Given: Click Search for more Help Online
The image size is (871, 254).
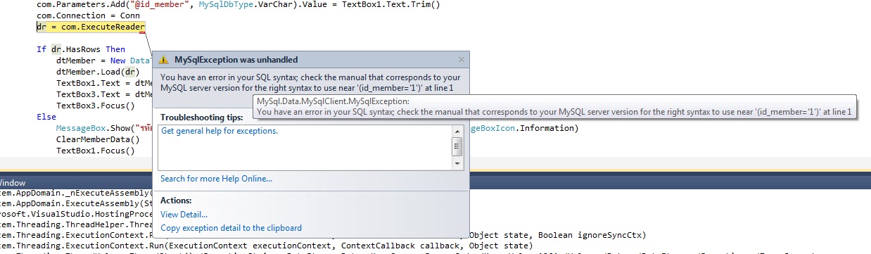Looking at the screenshot, I should tap(216, 179).
